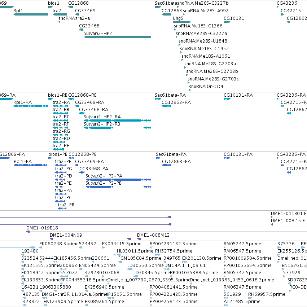The width and height of the screenshot is (307, 307).
Task: Click the AT21485.5prime EST label
Action: coord(242,302)
